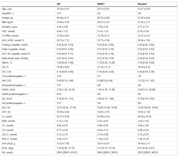Screen dimensions: 179x156
Task: Click the GMSC BMI value 20.01 ± 2.67
Action: [x=103, y=22]
